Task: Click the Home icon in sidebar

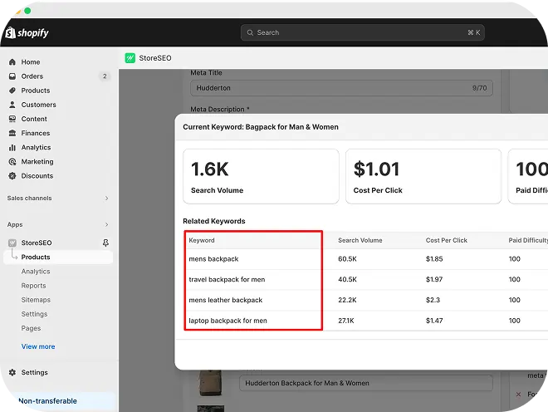Action: 12,62
